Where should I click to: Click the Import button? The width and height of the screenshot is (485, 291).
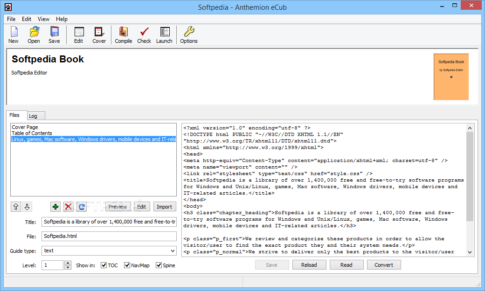[x=164, y=207]
